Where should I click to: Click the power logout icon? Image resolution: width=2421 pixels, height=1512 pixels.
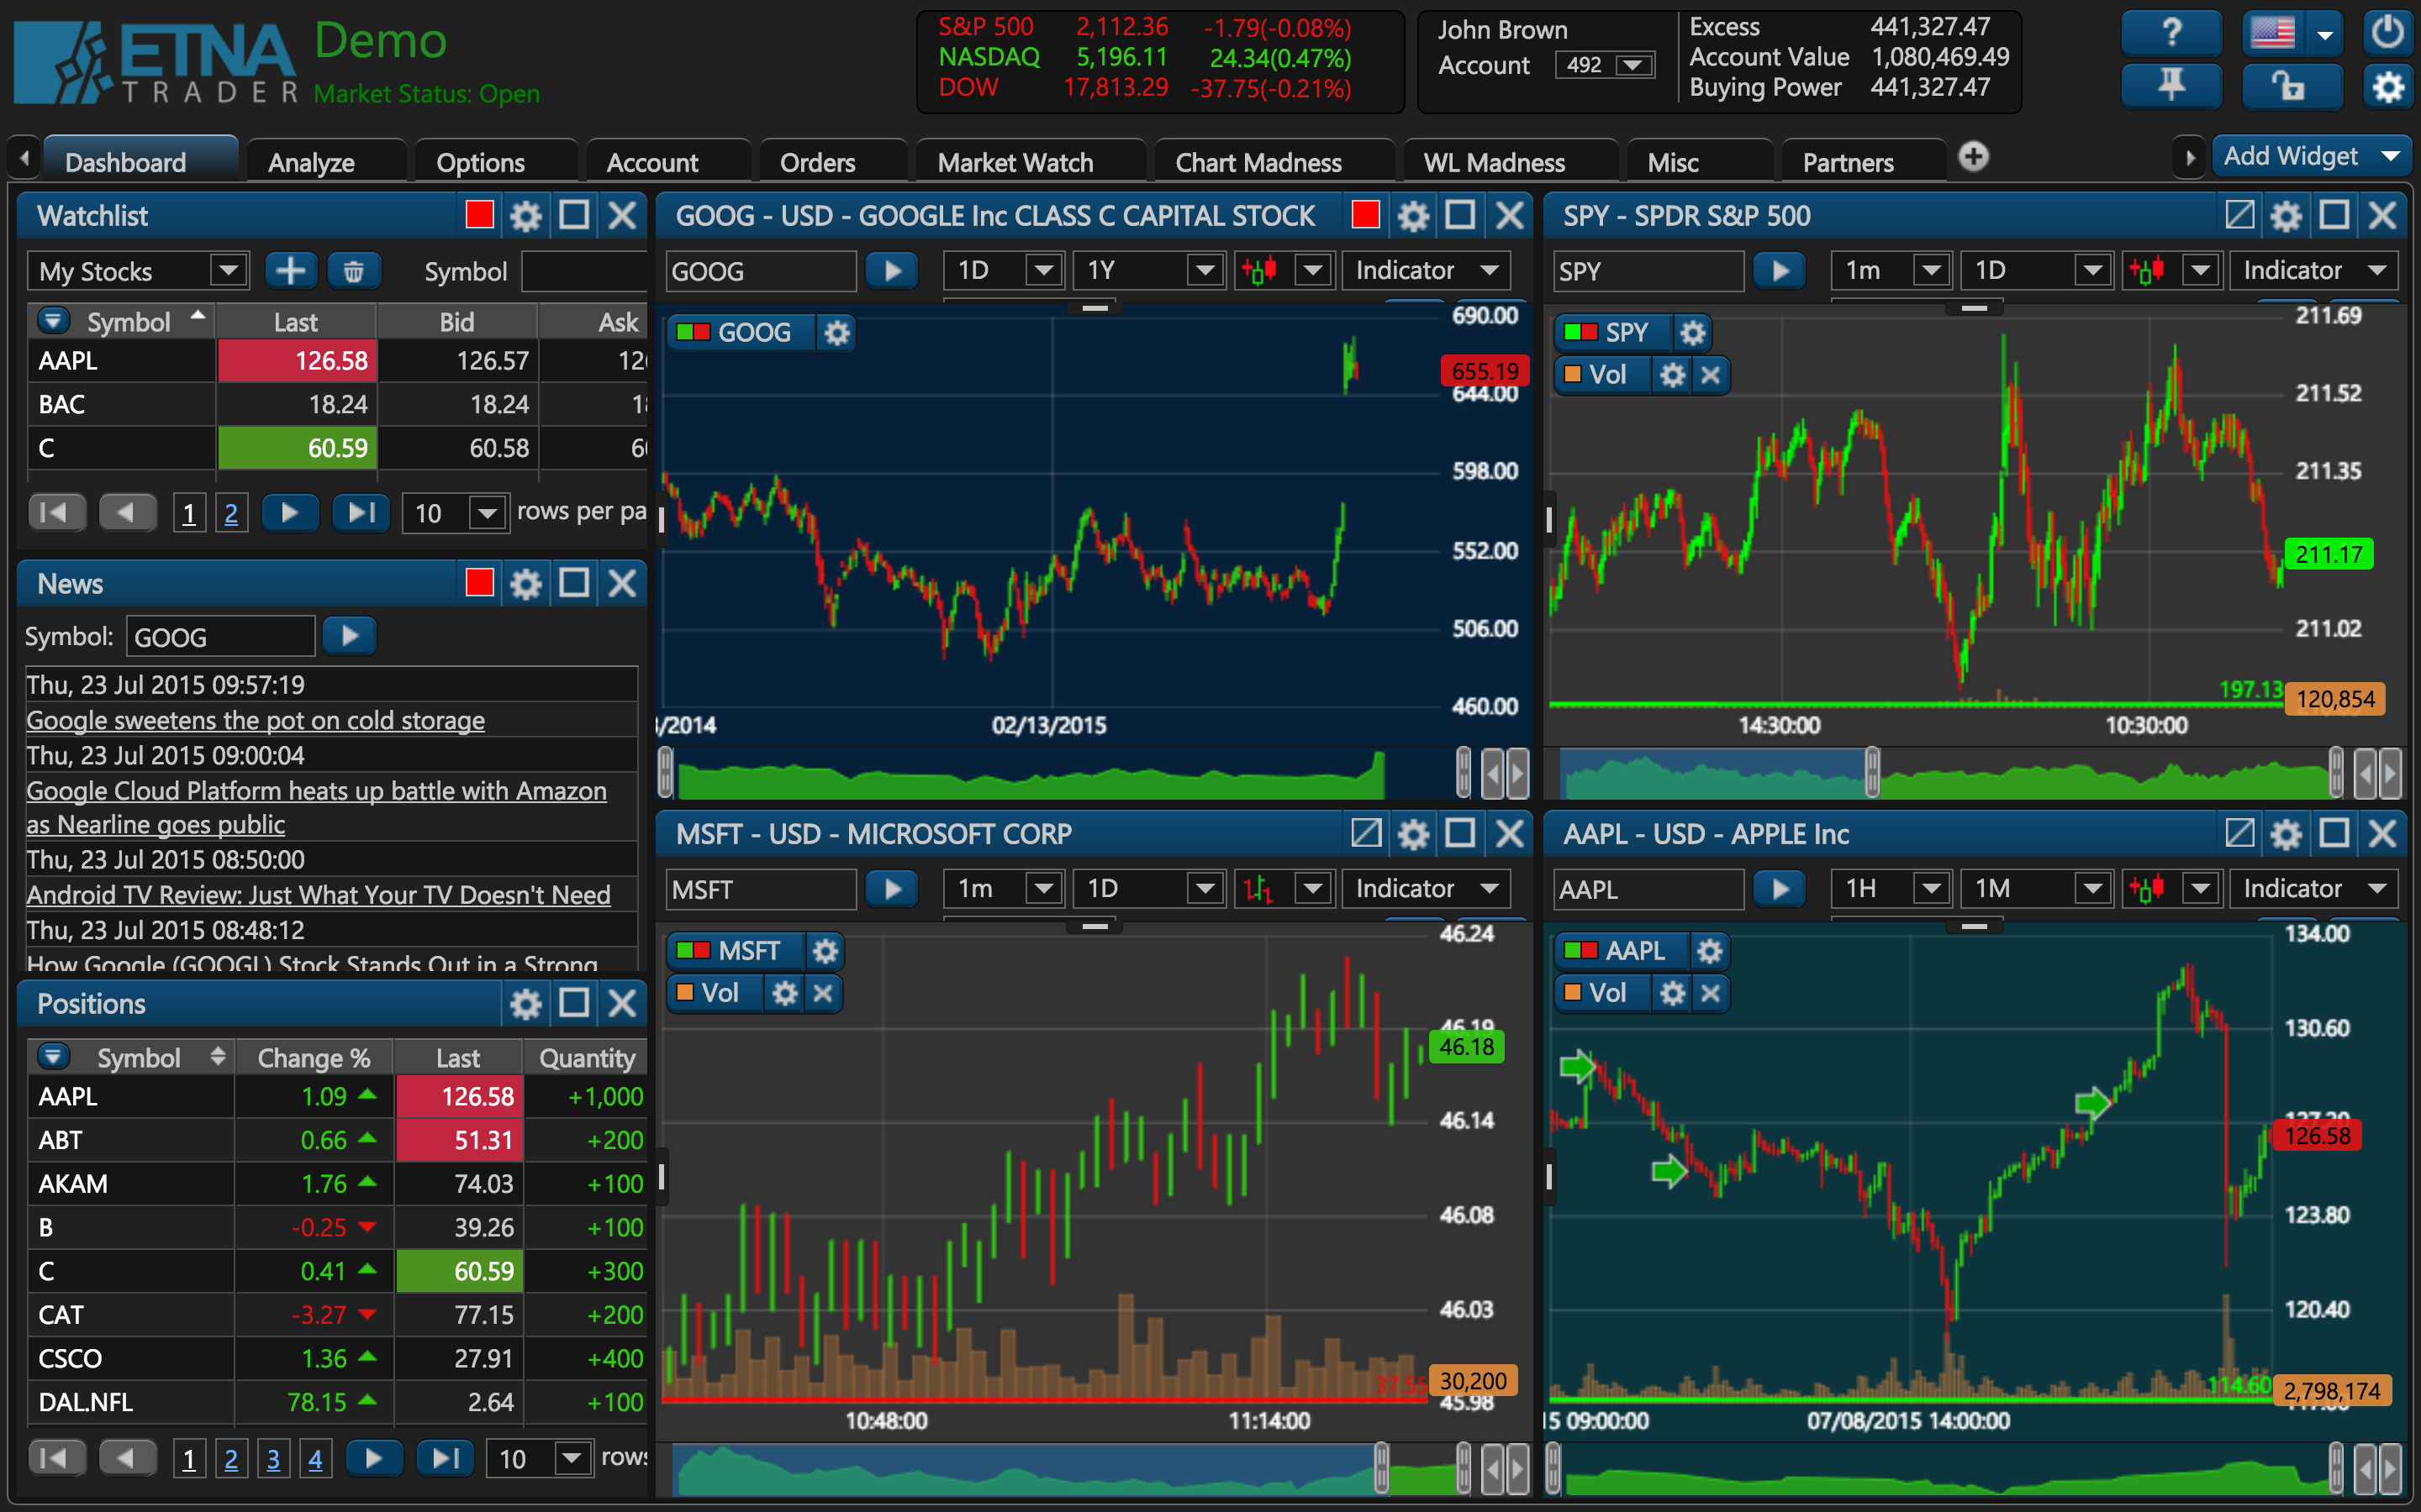coord(2387,33)
